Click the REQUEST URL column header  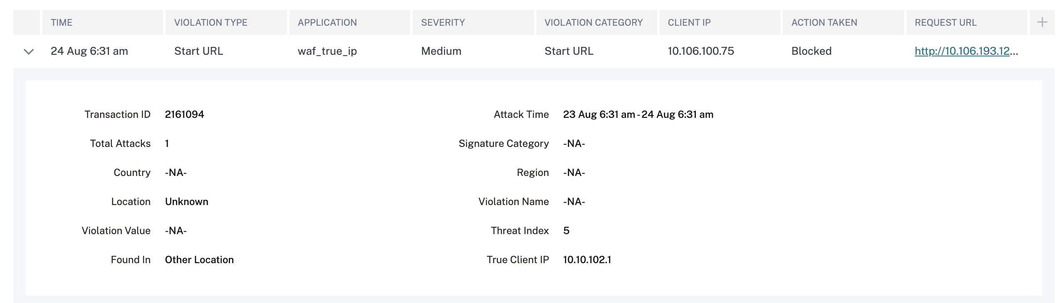967,22
